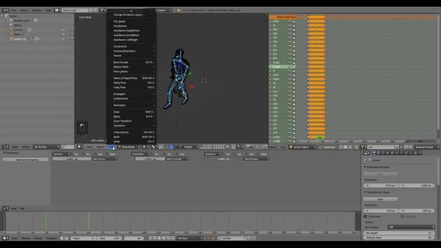Image resolution: width=441 pixels, height=248 pixels.
Task: Open the pivot point selector icon
Action: point(154,147)
